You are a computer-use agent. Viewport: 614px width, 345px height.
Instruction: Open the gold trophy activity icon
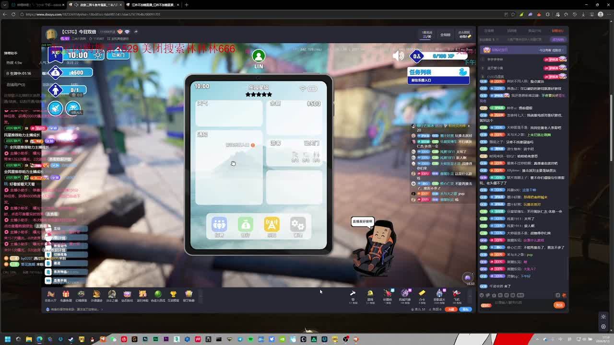click(173, 296)
